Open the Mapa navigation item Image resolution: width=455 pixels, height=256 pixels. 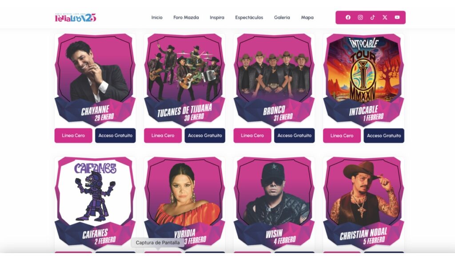coord(307,17)
